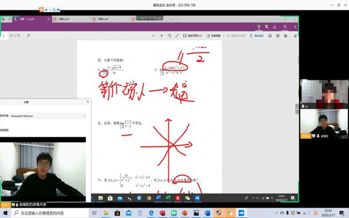The width and height of the screenshot is (349, 218).
Task: Rotate the PDF page
Action: 169,36
